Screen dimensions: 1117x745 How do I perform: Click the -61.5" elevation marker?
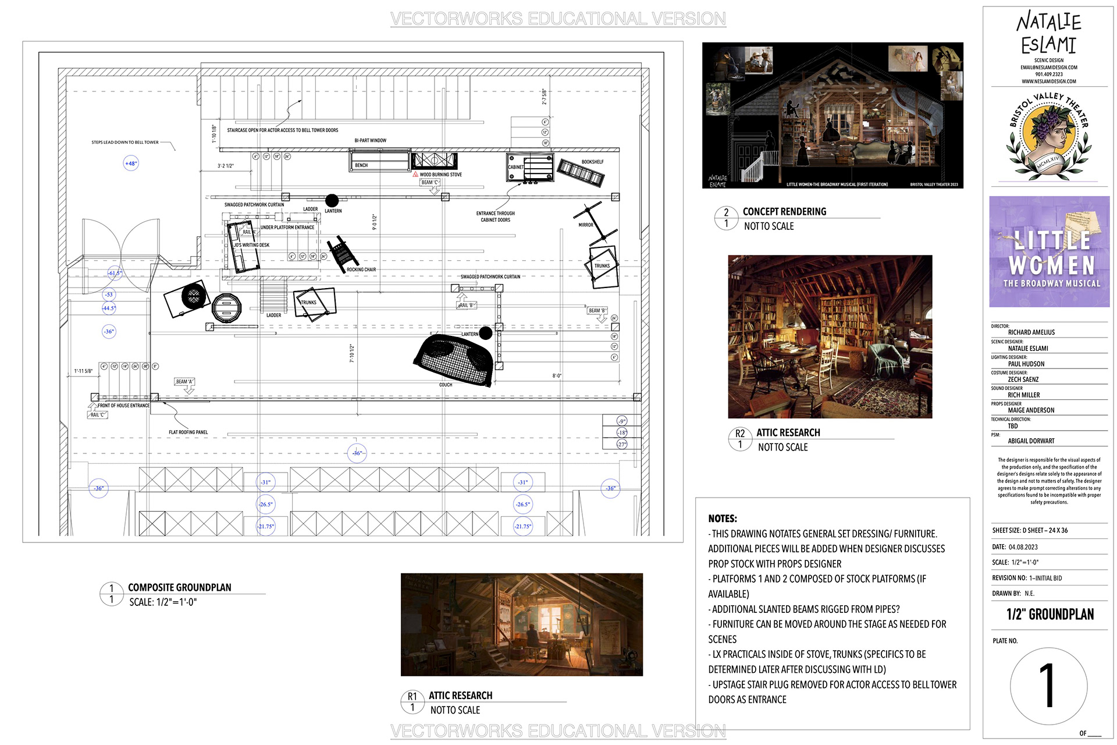pos(114,273)
